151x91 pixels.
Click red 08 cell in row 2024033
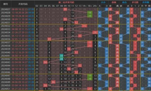coord(61,29)
